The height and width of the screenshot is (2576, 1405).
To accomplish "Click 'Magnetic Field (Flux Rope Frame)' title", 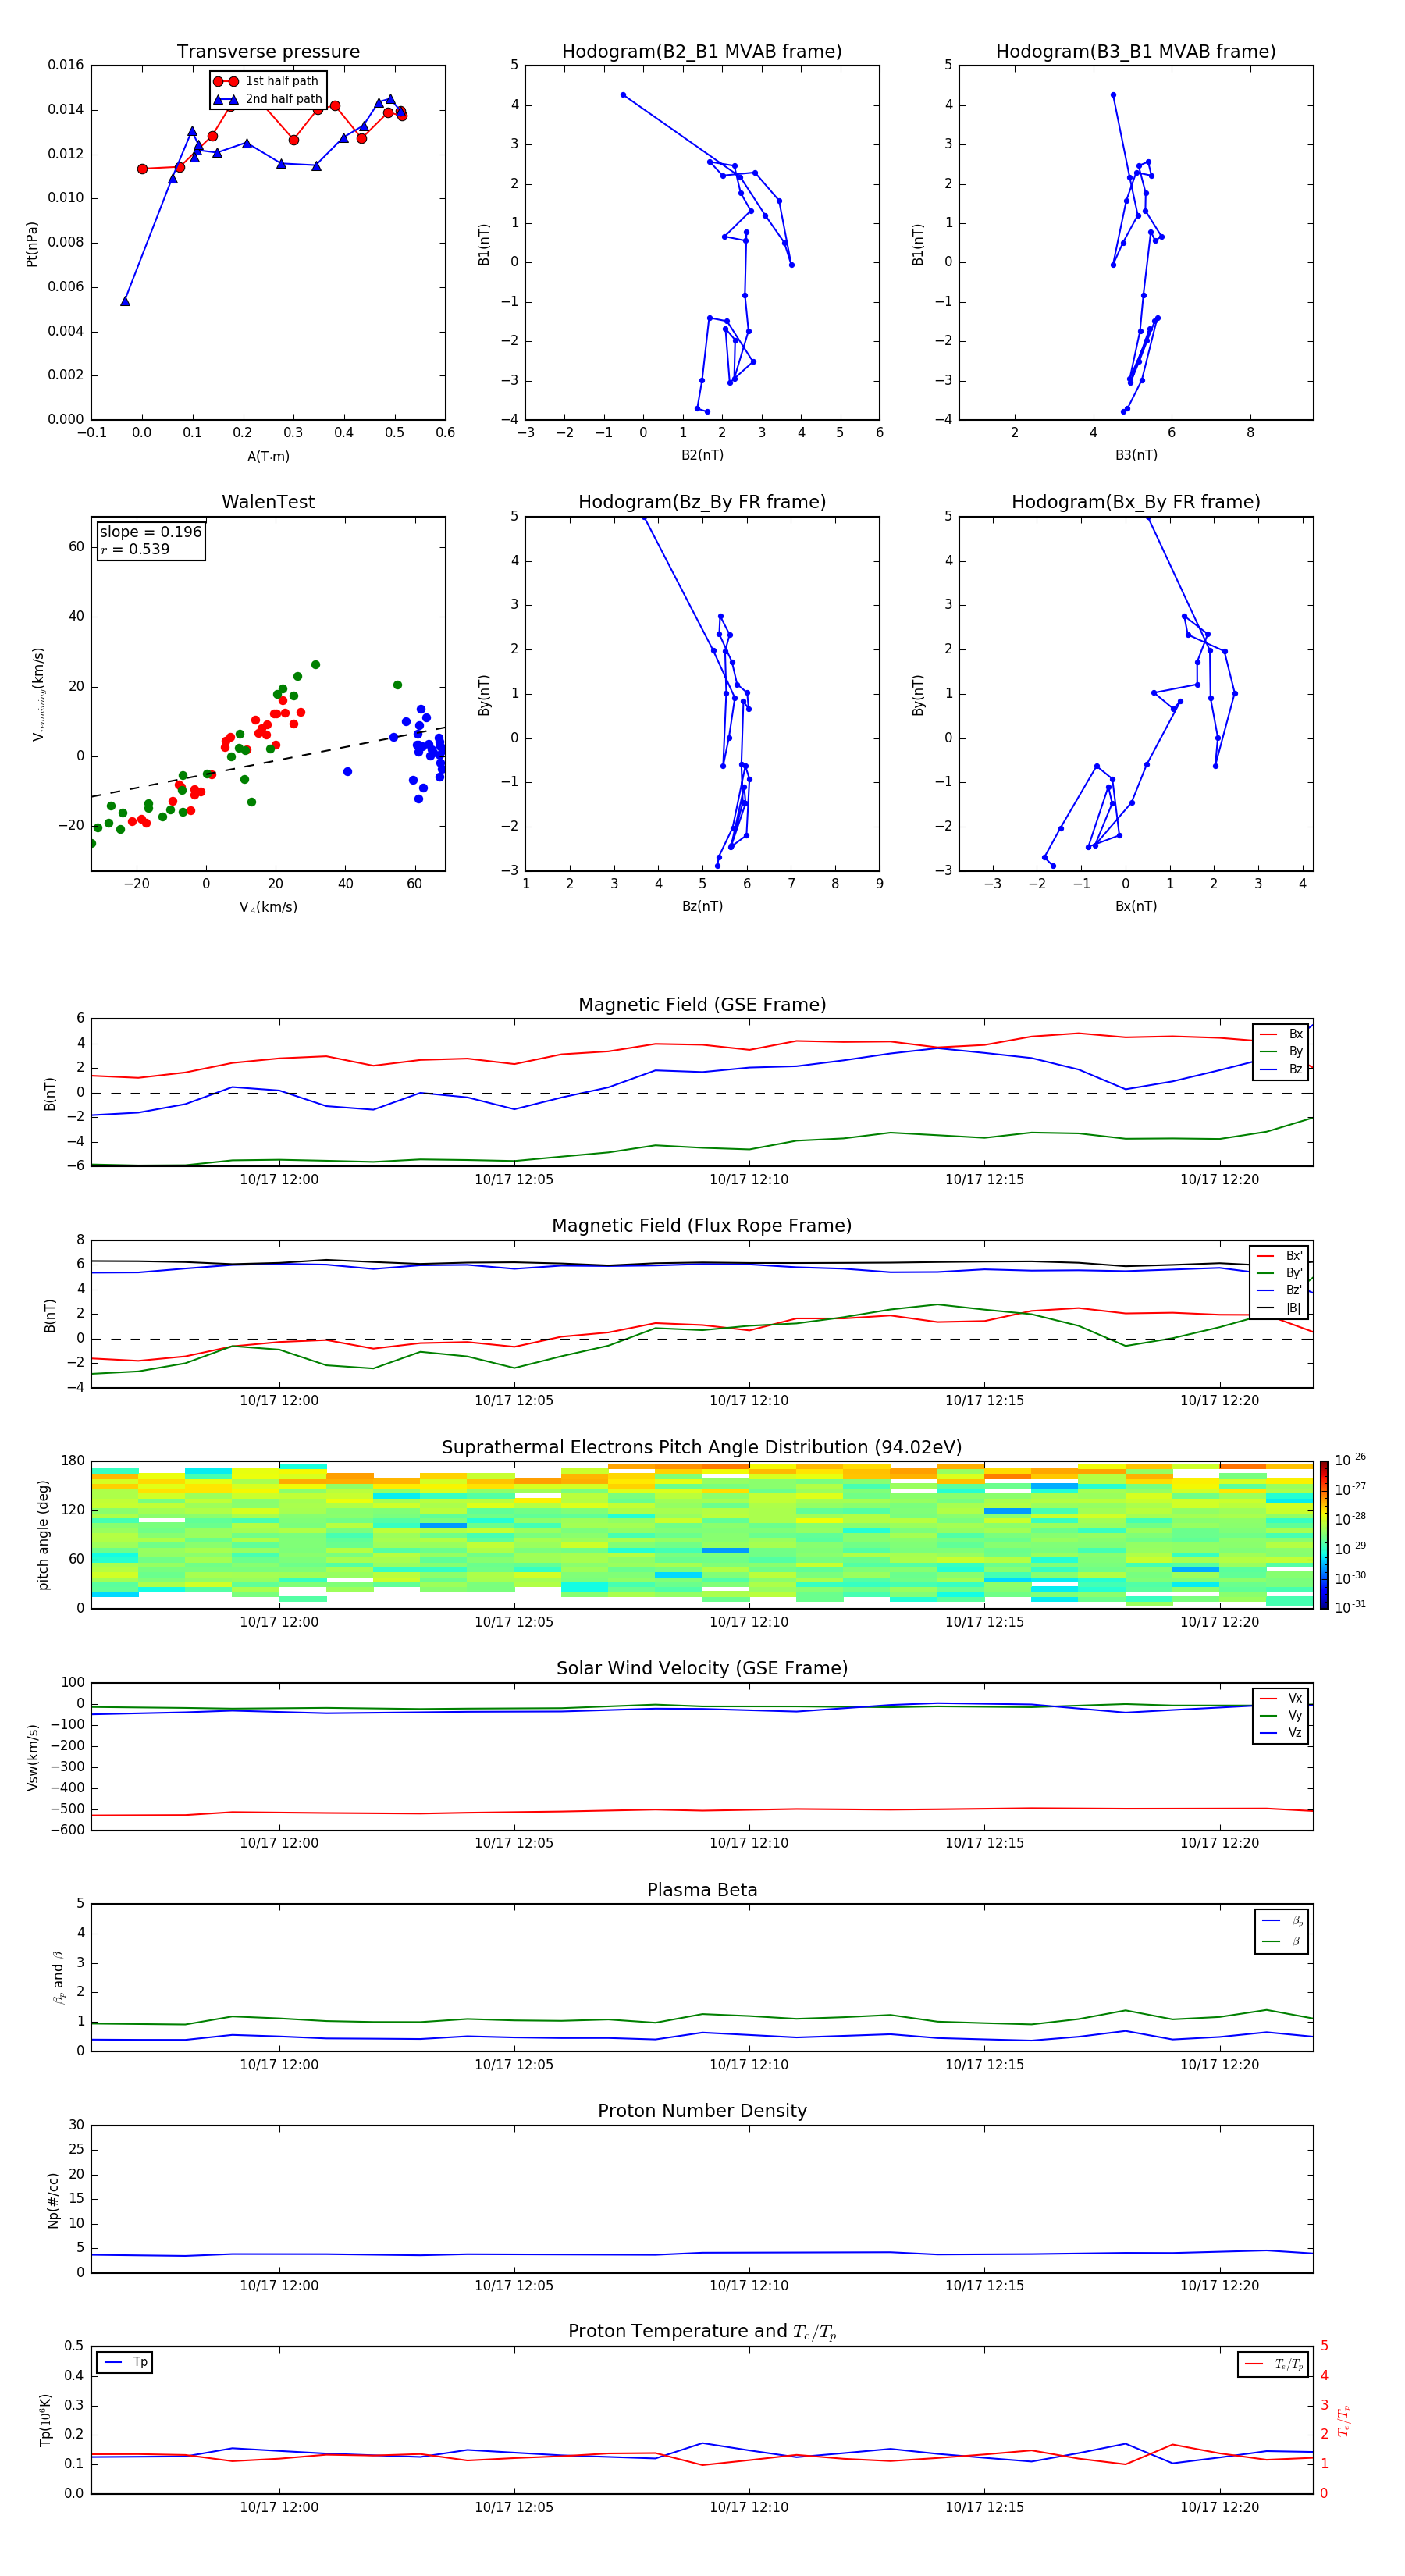I will (x=702, y=1226).
